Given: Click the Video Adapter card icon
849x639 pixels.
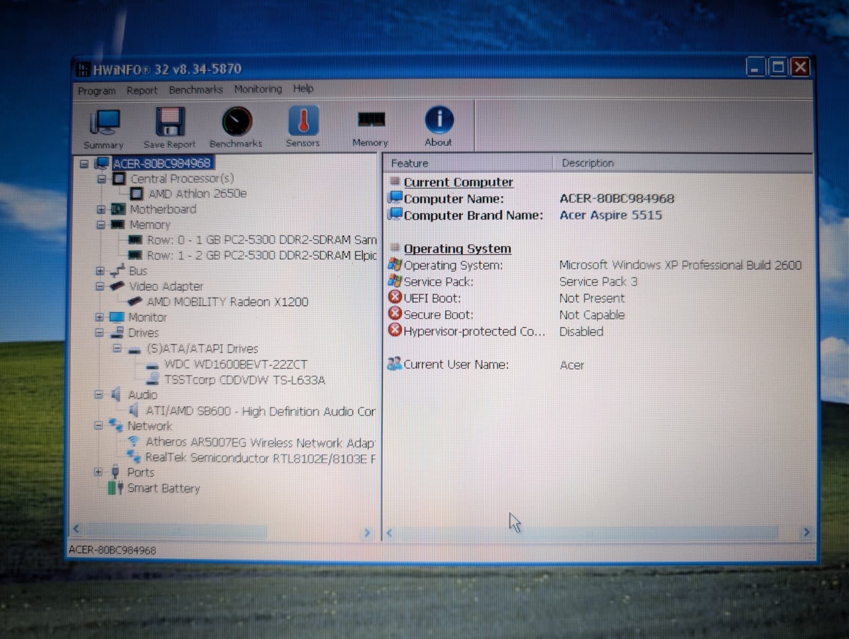Looking at the screenshot, I should (117, 286).
